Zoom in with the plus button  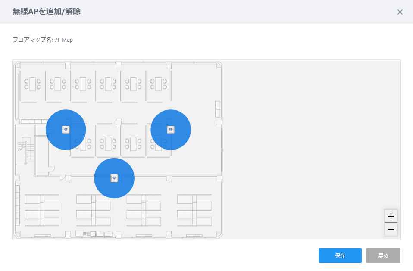coord(391,216)
